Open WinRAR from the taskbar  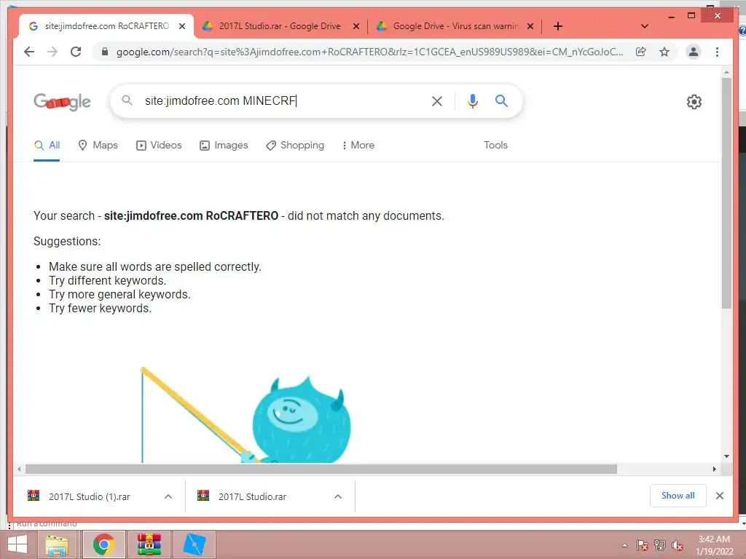pyautogui.click(x=149, y=544)
